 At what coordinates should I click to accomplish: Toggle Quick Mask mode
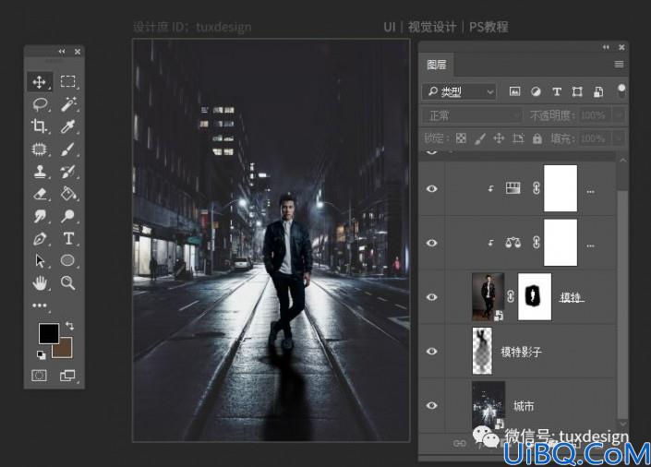39,376
